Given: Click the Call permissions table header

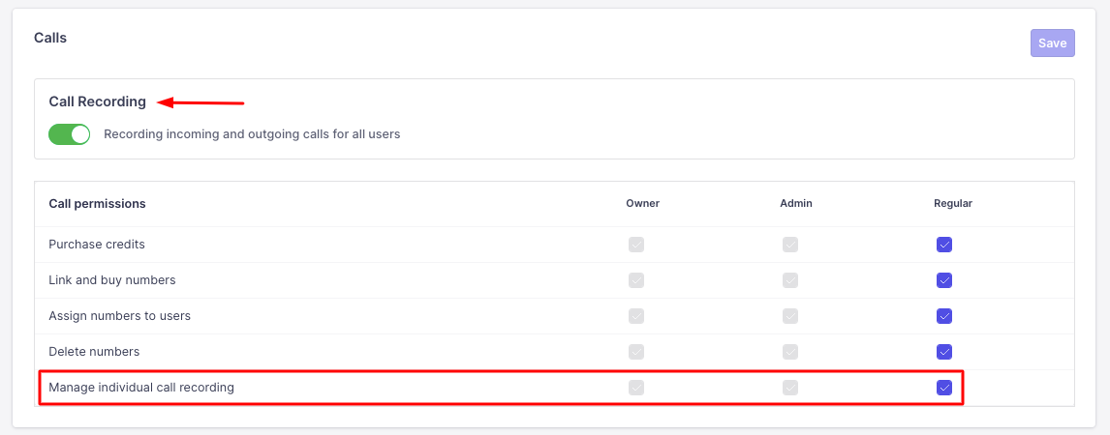Looking at the screenshot, I should pyautogui.click(x=97, y=204).
